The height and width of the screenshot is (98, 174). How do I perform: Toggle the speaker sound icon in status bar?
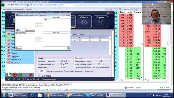(14, 79)
